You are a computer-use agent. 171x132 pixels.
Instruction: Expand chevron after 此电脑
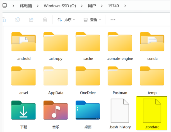click(x=38, y=6)
